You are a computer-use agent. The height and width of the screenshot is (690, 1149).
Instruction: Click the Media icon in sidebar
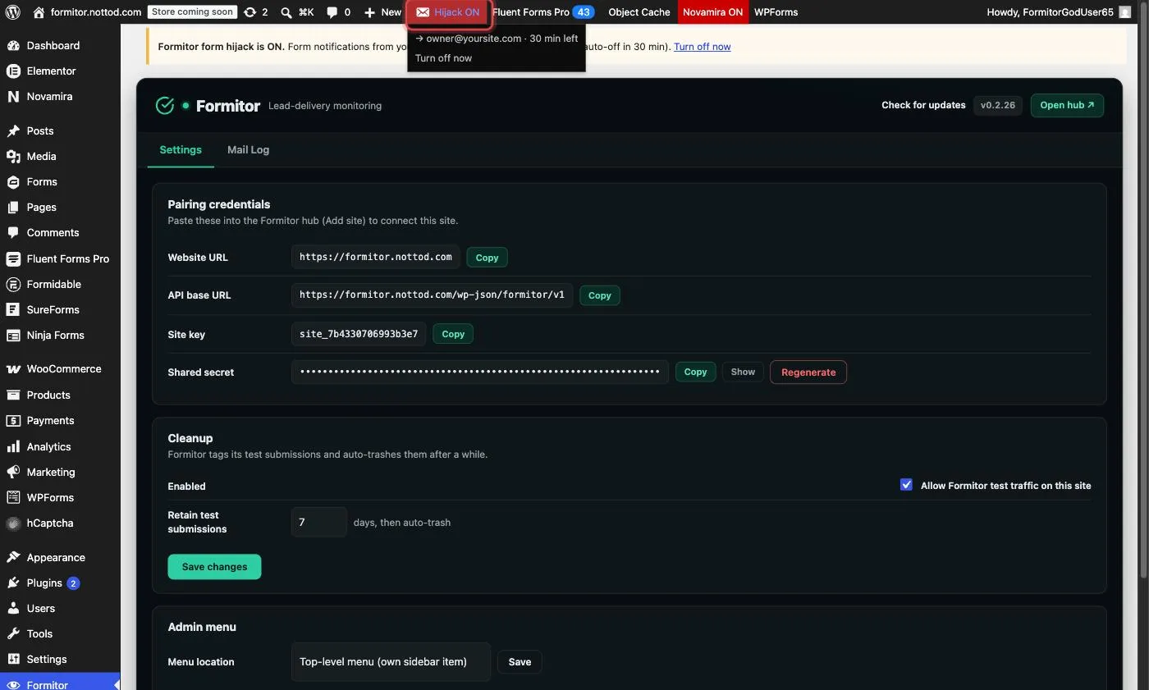[13, 156]
